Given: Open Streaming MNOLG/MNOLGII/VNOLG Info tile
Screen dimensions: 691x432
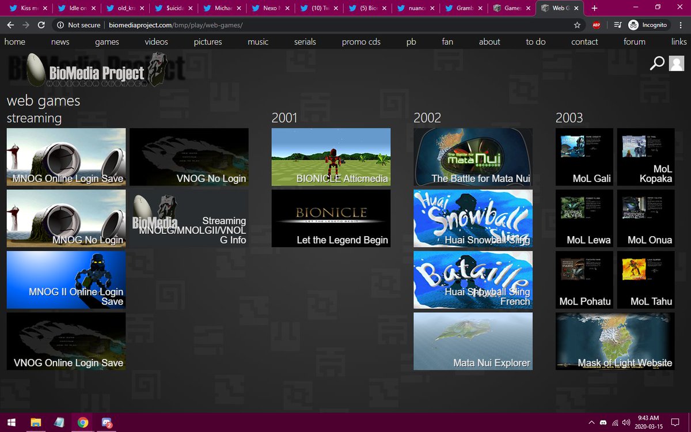Looking at the screenshot, I should click(189, 218).
